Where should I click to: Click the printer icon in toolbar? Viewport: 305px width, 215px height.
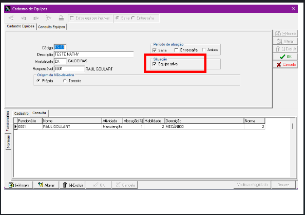point(61,18)
